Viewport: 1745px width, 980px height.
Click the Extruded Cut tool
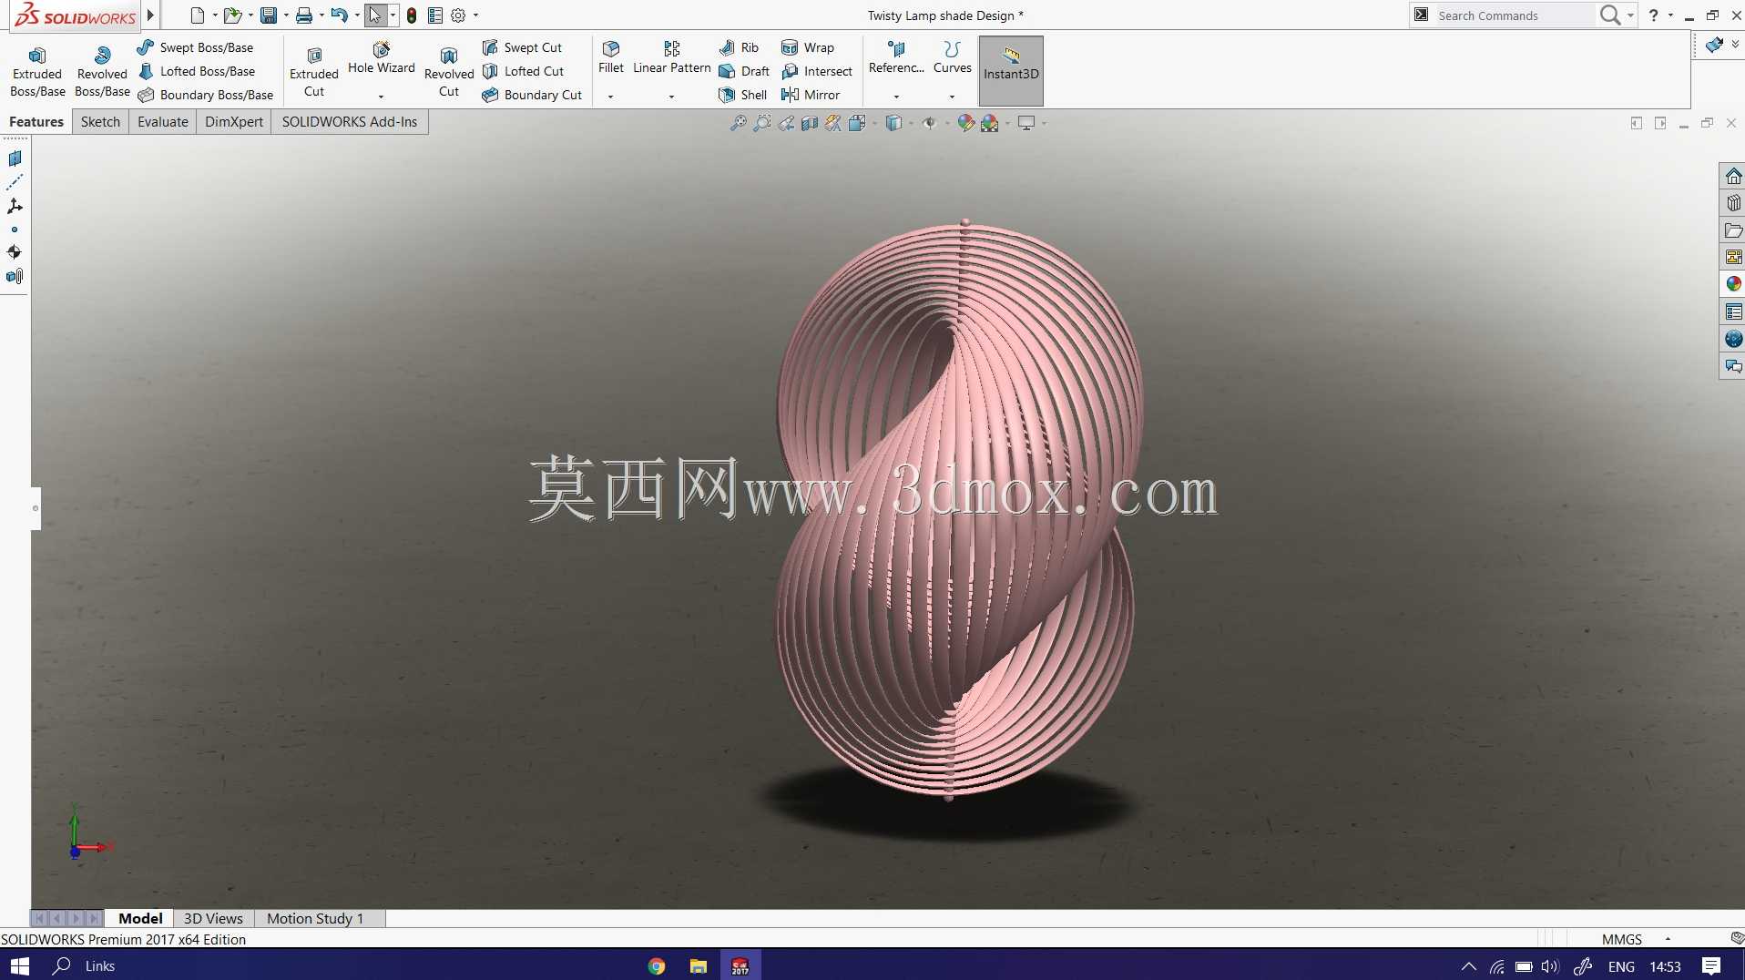(x=314, y=71)
